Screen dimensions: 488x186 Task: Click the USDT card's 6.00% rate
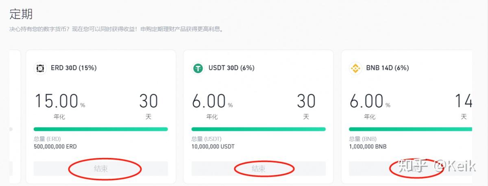[212, 101]
